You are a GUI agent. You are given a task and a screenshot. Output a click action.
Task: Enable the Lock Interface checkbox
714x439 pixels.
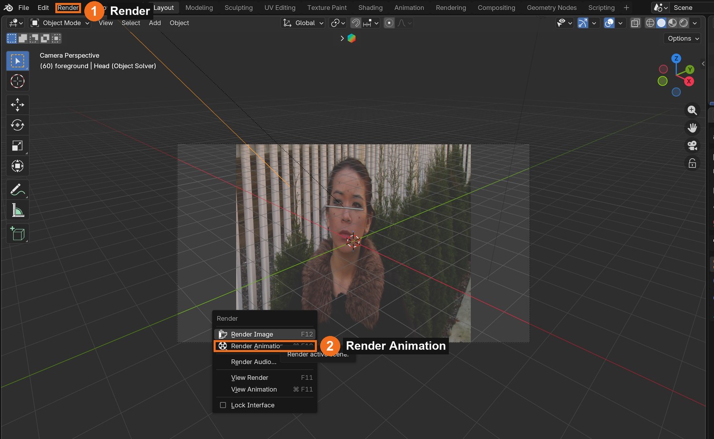[x=223, y=405]
